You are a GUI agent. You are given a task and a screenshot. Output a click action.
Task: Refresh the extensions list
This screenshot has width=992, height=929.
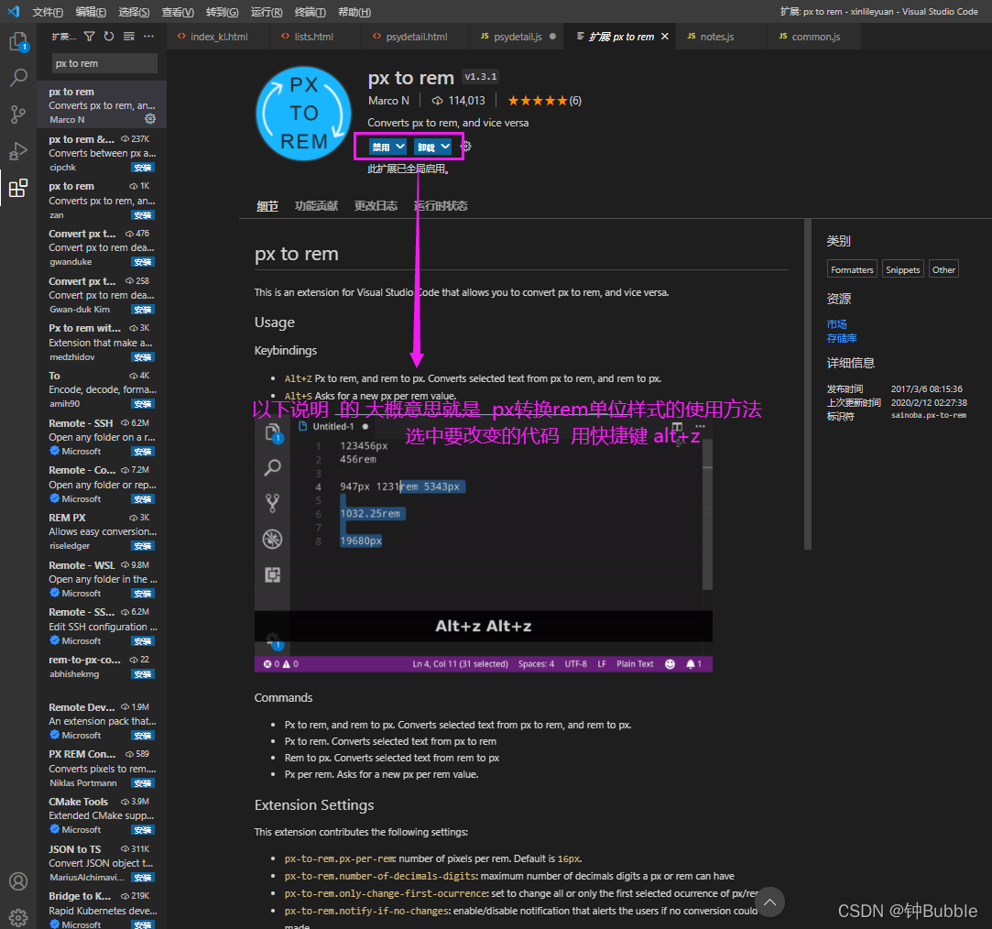(x=109, y=37)
